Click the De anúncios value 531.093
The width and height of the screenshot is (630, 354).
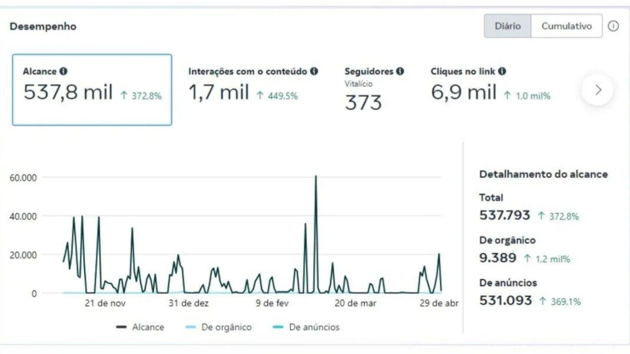(506, 301)
